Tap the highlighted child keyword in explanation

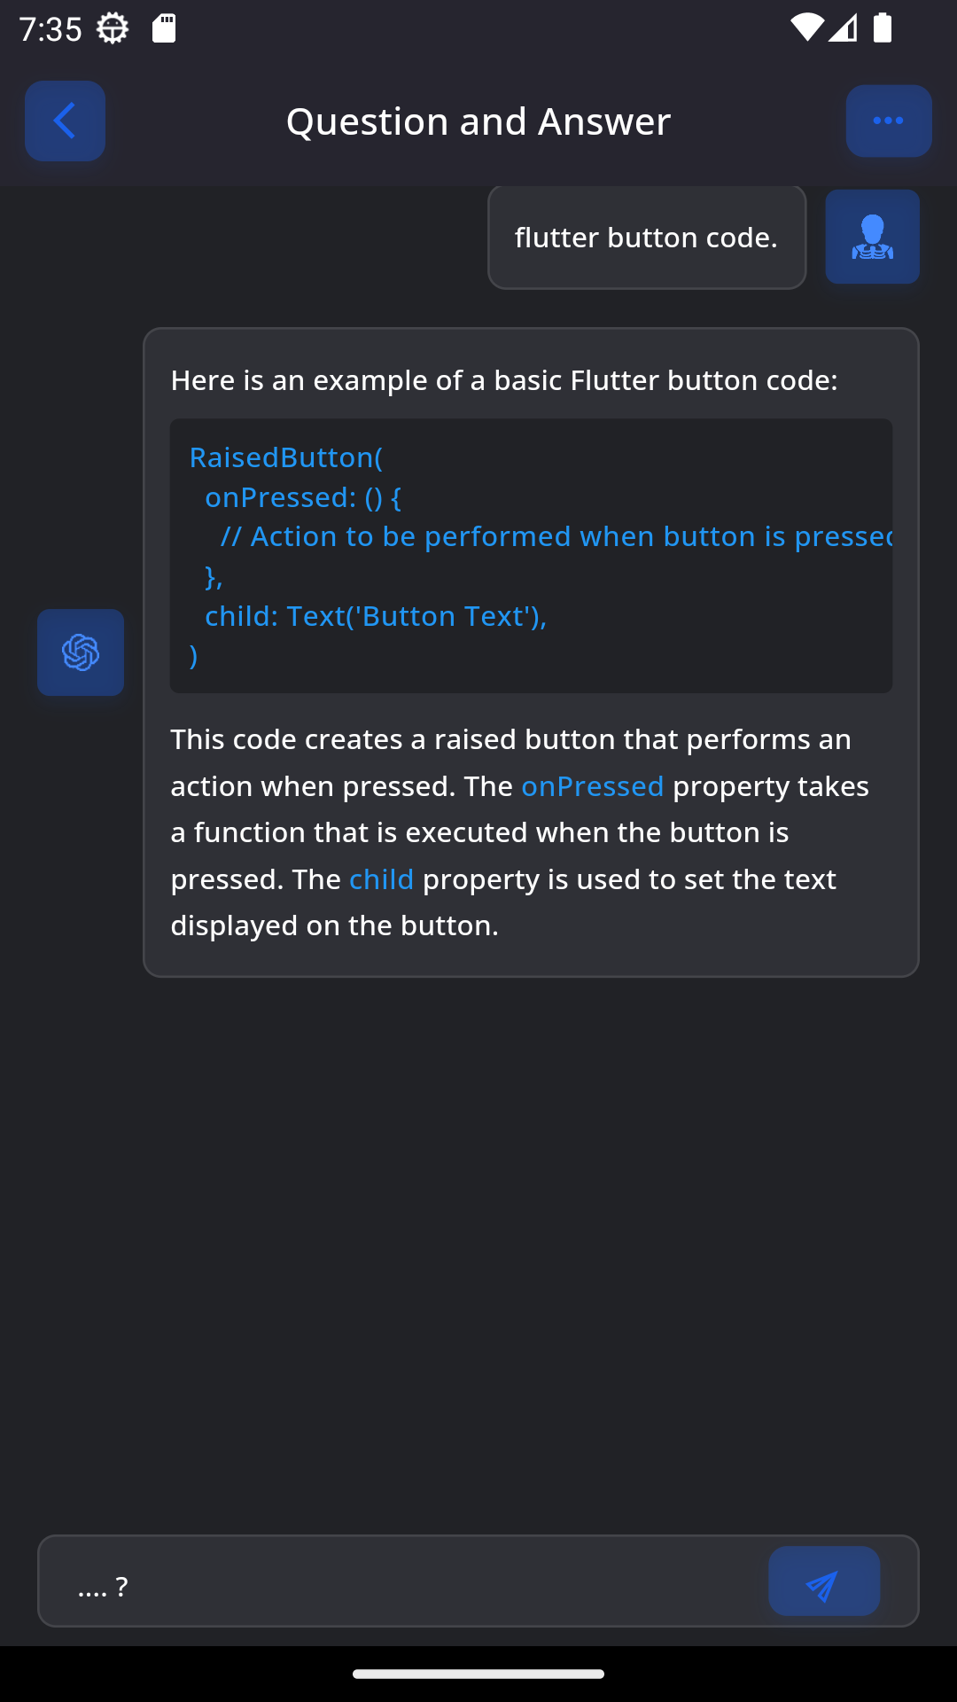pos(381,879)
